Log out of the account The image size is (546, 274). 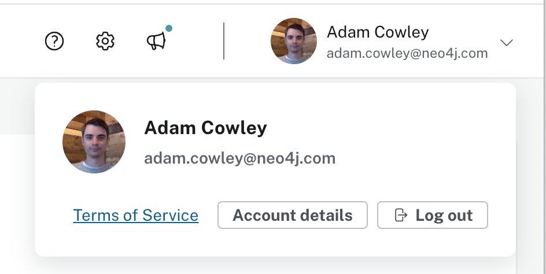pyautogui.click(x=433, y=215)
